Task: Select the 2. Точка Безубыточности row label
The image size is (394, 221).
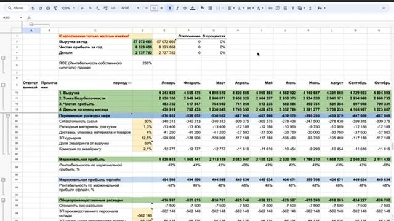Action: coord(95,98)
